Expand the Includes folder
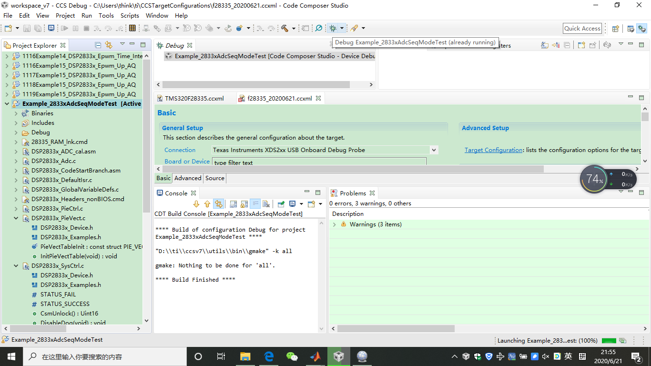 [16, 123]
